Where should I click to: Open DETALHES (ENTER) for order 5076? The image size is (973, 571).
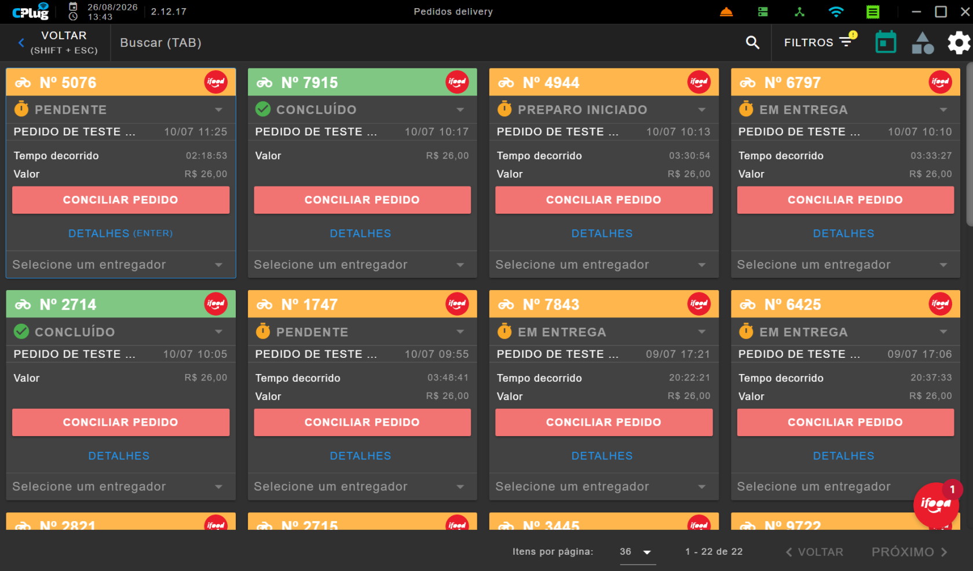click(120, 233)
